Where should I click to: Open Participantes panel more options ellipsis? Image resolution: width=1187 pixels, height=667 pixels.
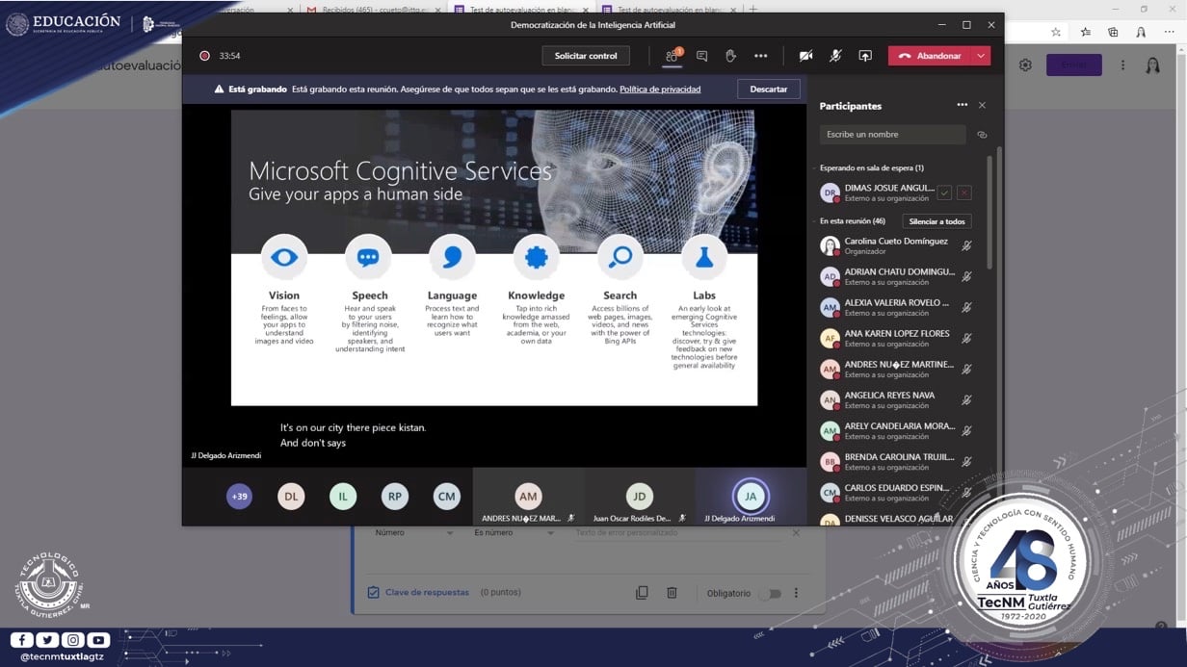pyautogui.click(x=962, y=105)
